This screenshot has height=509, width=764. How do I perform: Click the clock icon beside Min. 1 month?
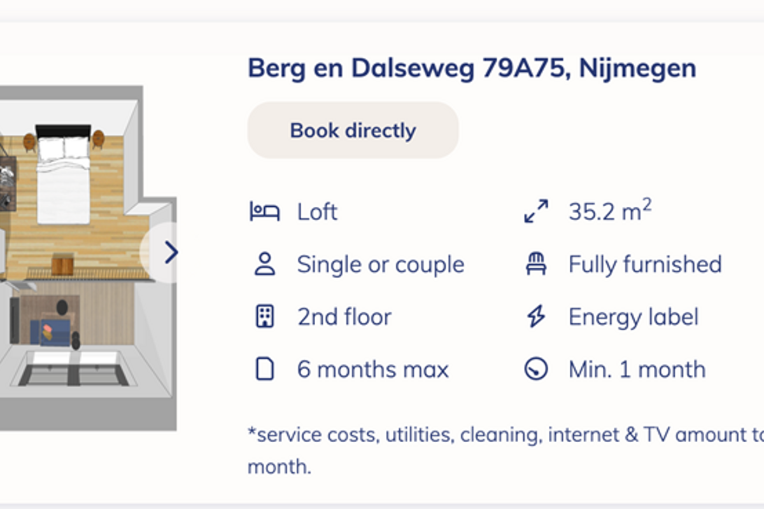[536, 369]
